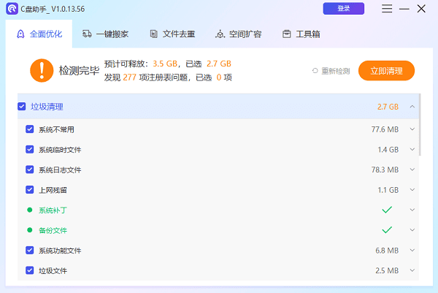Click the green check mark for 备份文件
The image size is (438, 293).
(387, 230)
